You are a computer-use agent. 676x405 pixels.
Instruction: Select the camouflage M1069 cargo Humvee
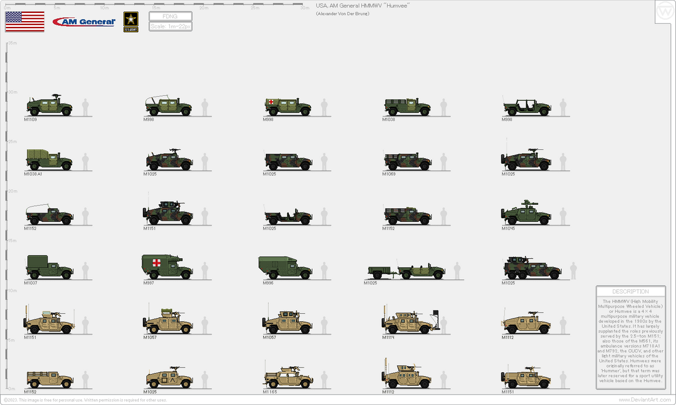point(407,161)
